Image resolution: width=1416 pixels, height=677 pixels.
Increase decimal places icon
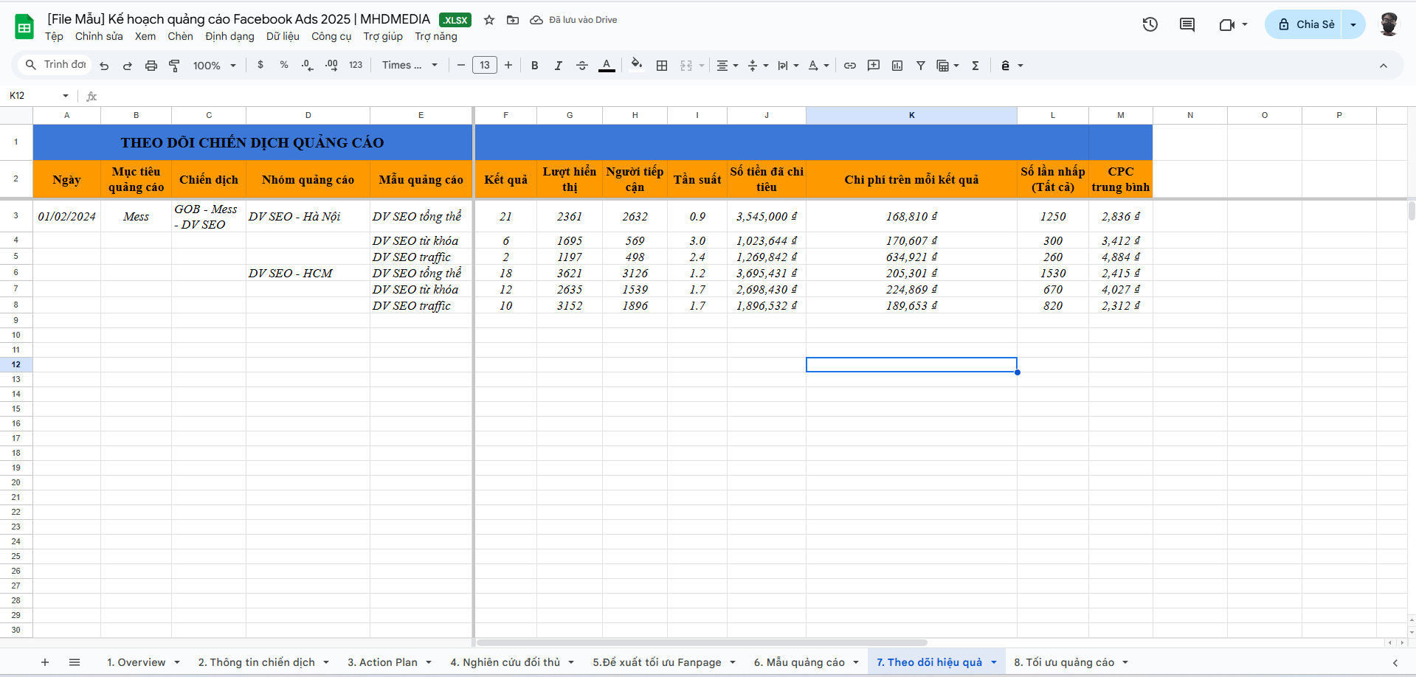[331, 65]
